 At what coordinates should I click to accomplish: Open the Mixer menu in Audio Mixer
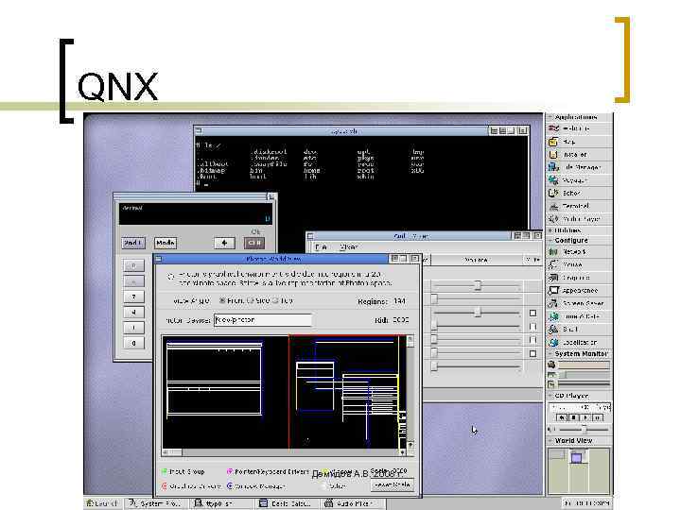click(349, 247)
